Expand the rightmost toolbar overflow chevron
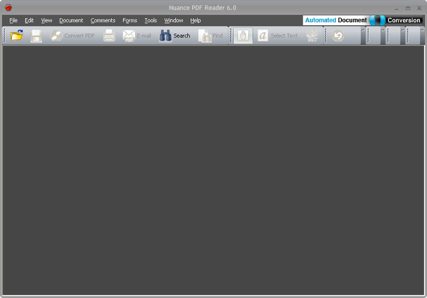427x298 pixels. tap(423, 31)
